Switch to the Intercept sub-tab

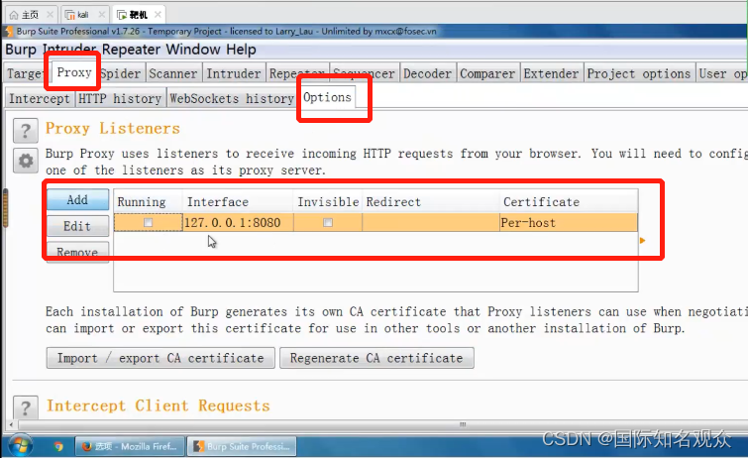(39, 98)
